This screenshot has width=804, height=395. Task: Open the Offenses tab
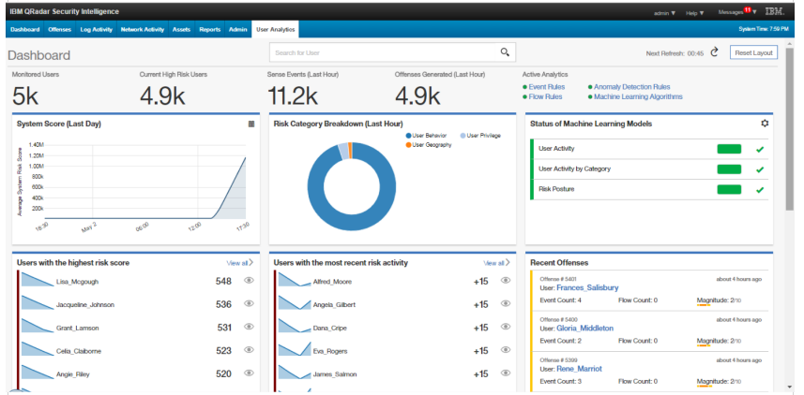point(59,30)
